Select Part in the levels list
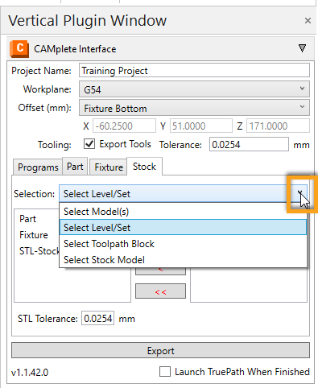Viewport: 318px width, 388px height. coord(27,219)
